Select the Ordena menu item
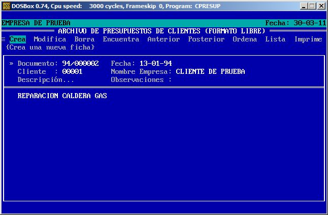The height and width of the screenshot is (215, 328). coord(245,39)
